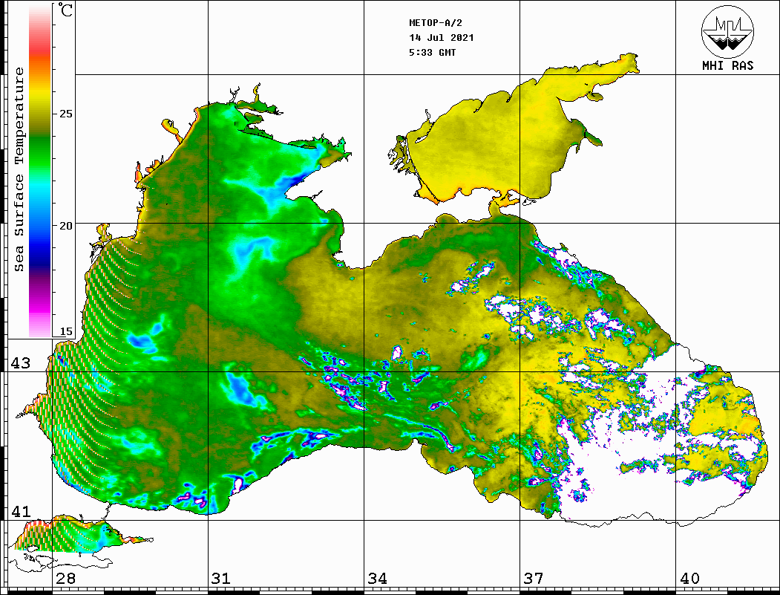Screen dimensions: 780x595
Task: Click latitude label '43'
Action: [21, 363]
